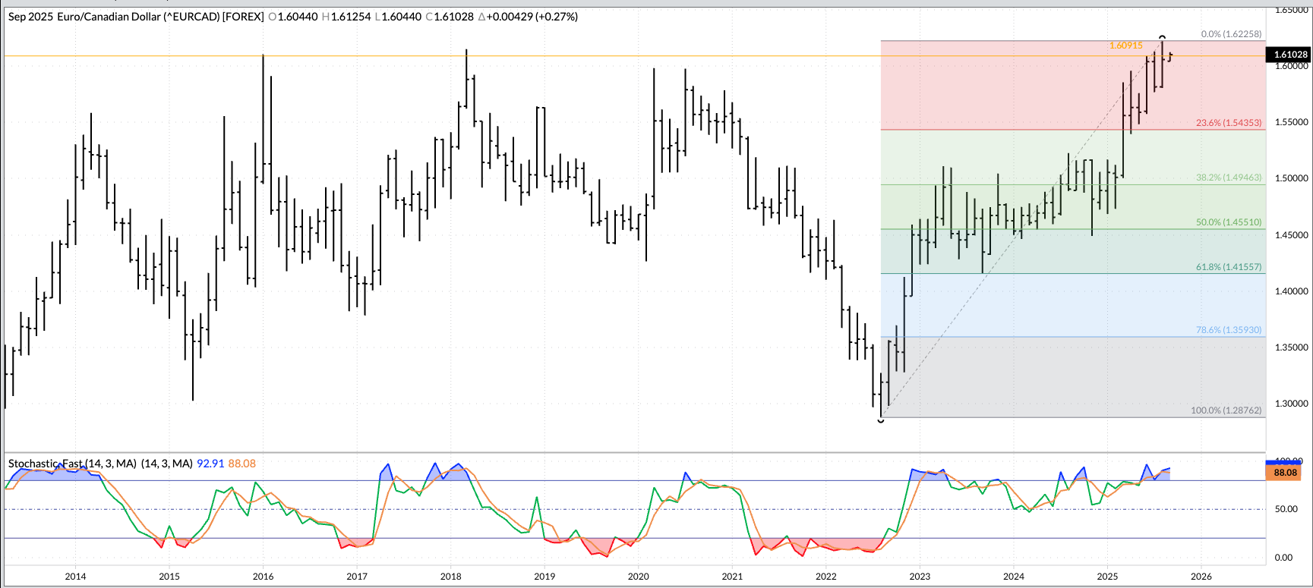Select the 23.6% (1.54353) Fibonacci level label
This screenshot has height=588, width=1313.
pos(1228,123)
